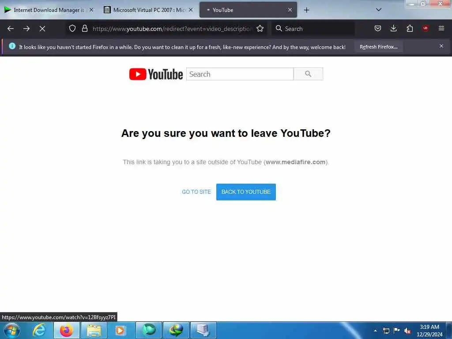
Task: Open the Action Center flag icon
Action: tap(397, 331)
